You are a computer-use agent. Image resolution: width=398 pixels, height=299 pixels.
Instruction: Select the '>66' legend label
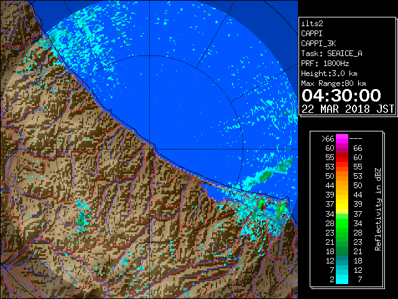pyautogui.click(x=328, y=139)
